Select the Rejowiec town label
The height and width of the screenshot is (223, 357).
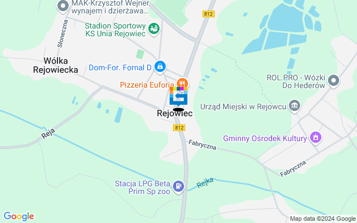175,113
